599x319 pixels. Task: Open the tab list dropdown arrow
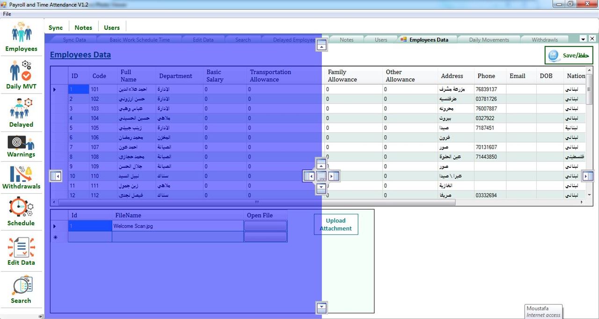tap(583, 39)
